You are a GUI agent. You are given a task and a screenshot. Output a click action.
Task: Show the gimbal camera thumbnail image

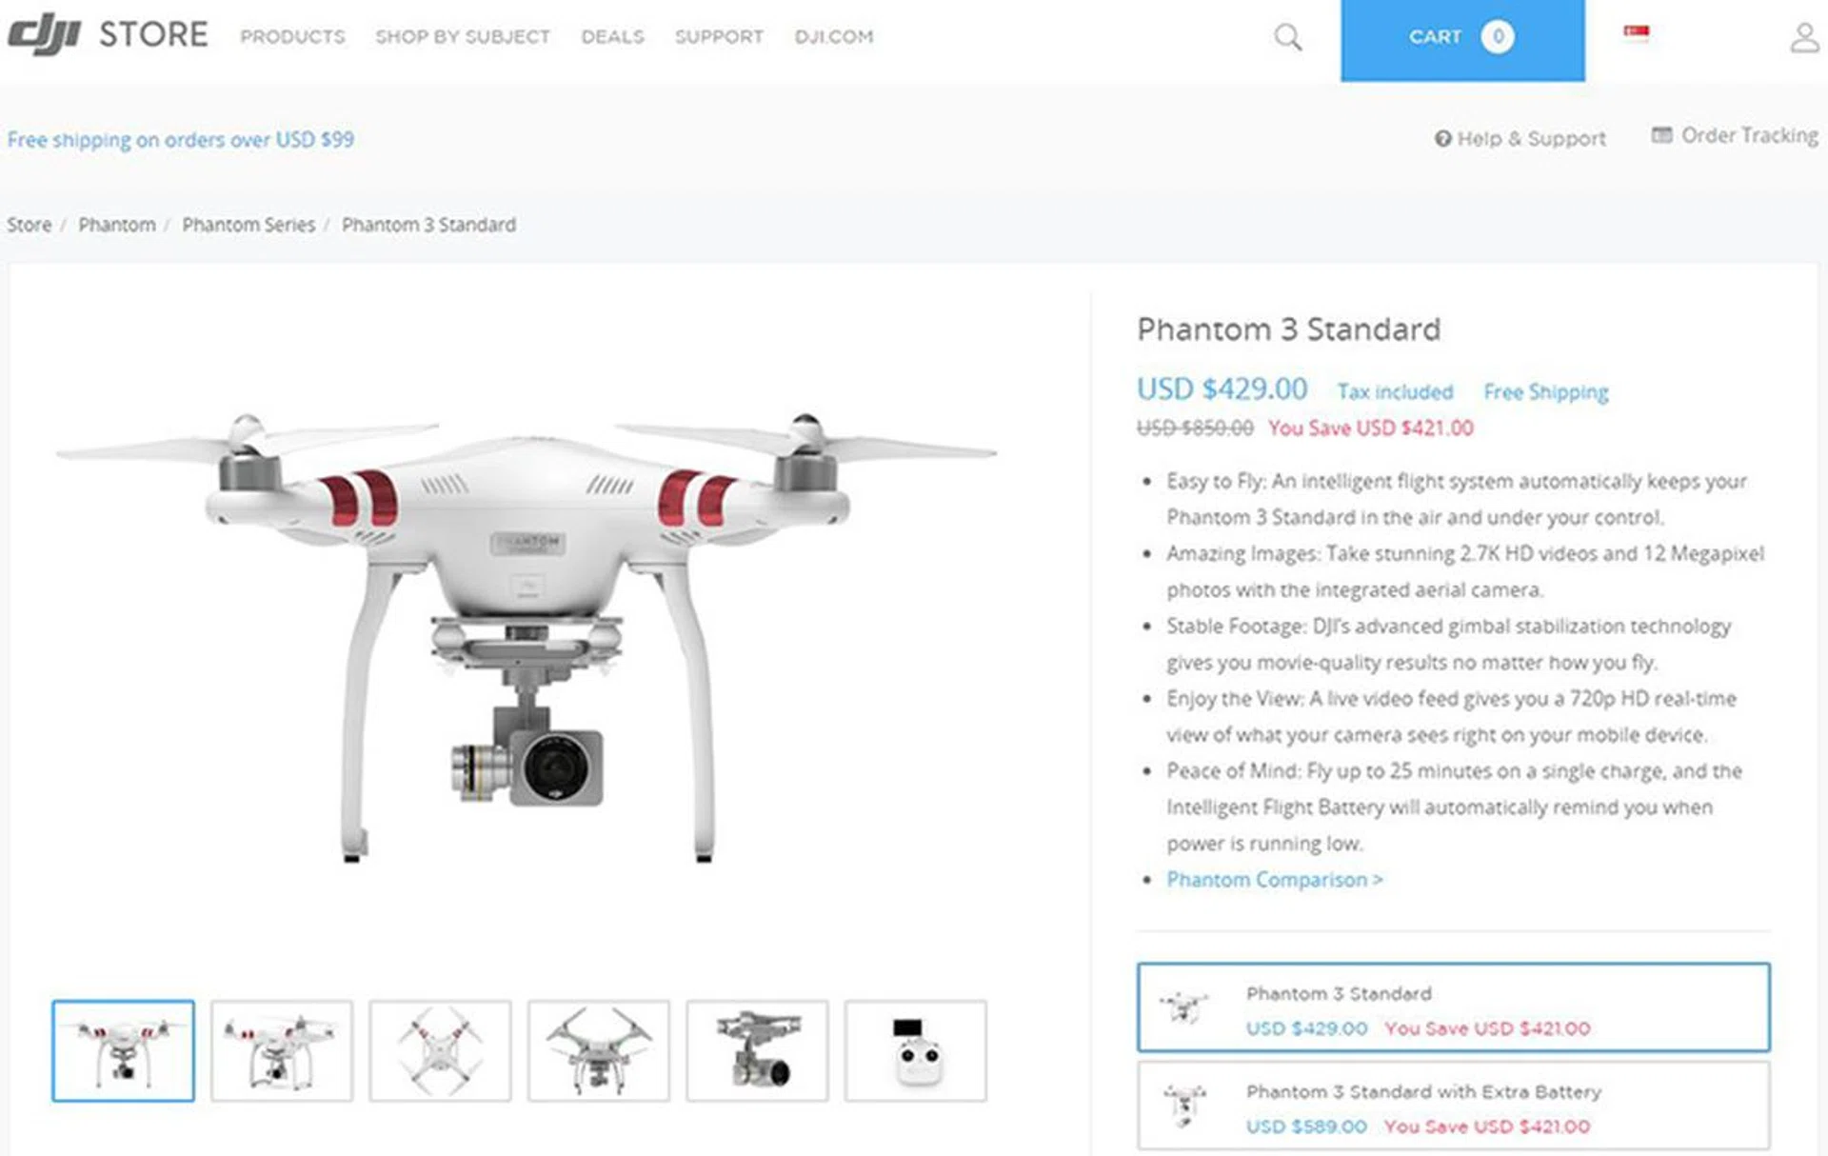[757, 1050]
